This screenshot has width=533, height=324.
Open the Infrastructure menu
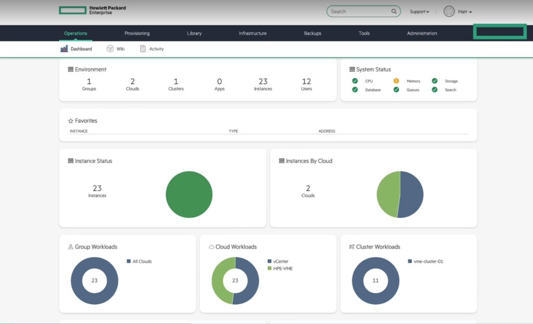coord(252,33)
